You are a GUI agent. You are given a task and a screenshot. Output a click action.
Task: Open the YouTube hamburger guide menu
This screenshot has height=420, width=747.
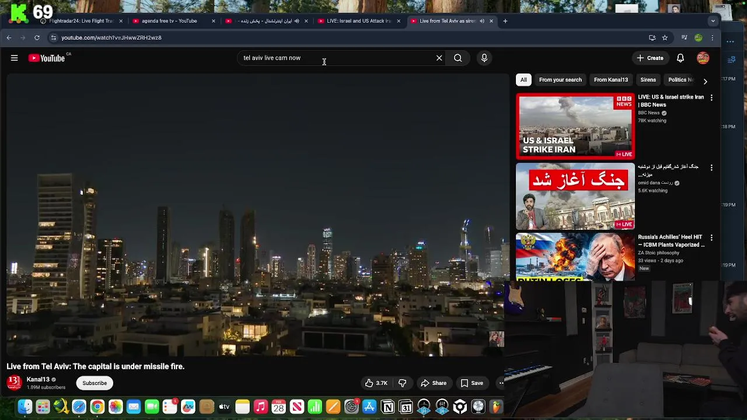coord(14,58)
